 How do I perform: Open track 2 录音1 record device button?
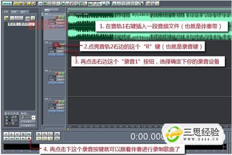click(x=61, y=51)
